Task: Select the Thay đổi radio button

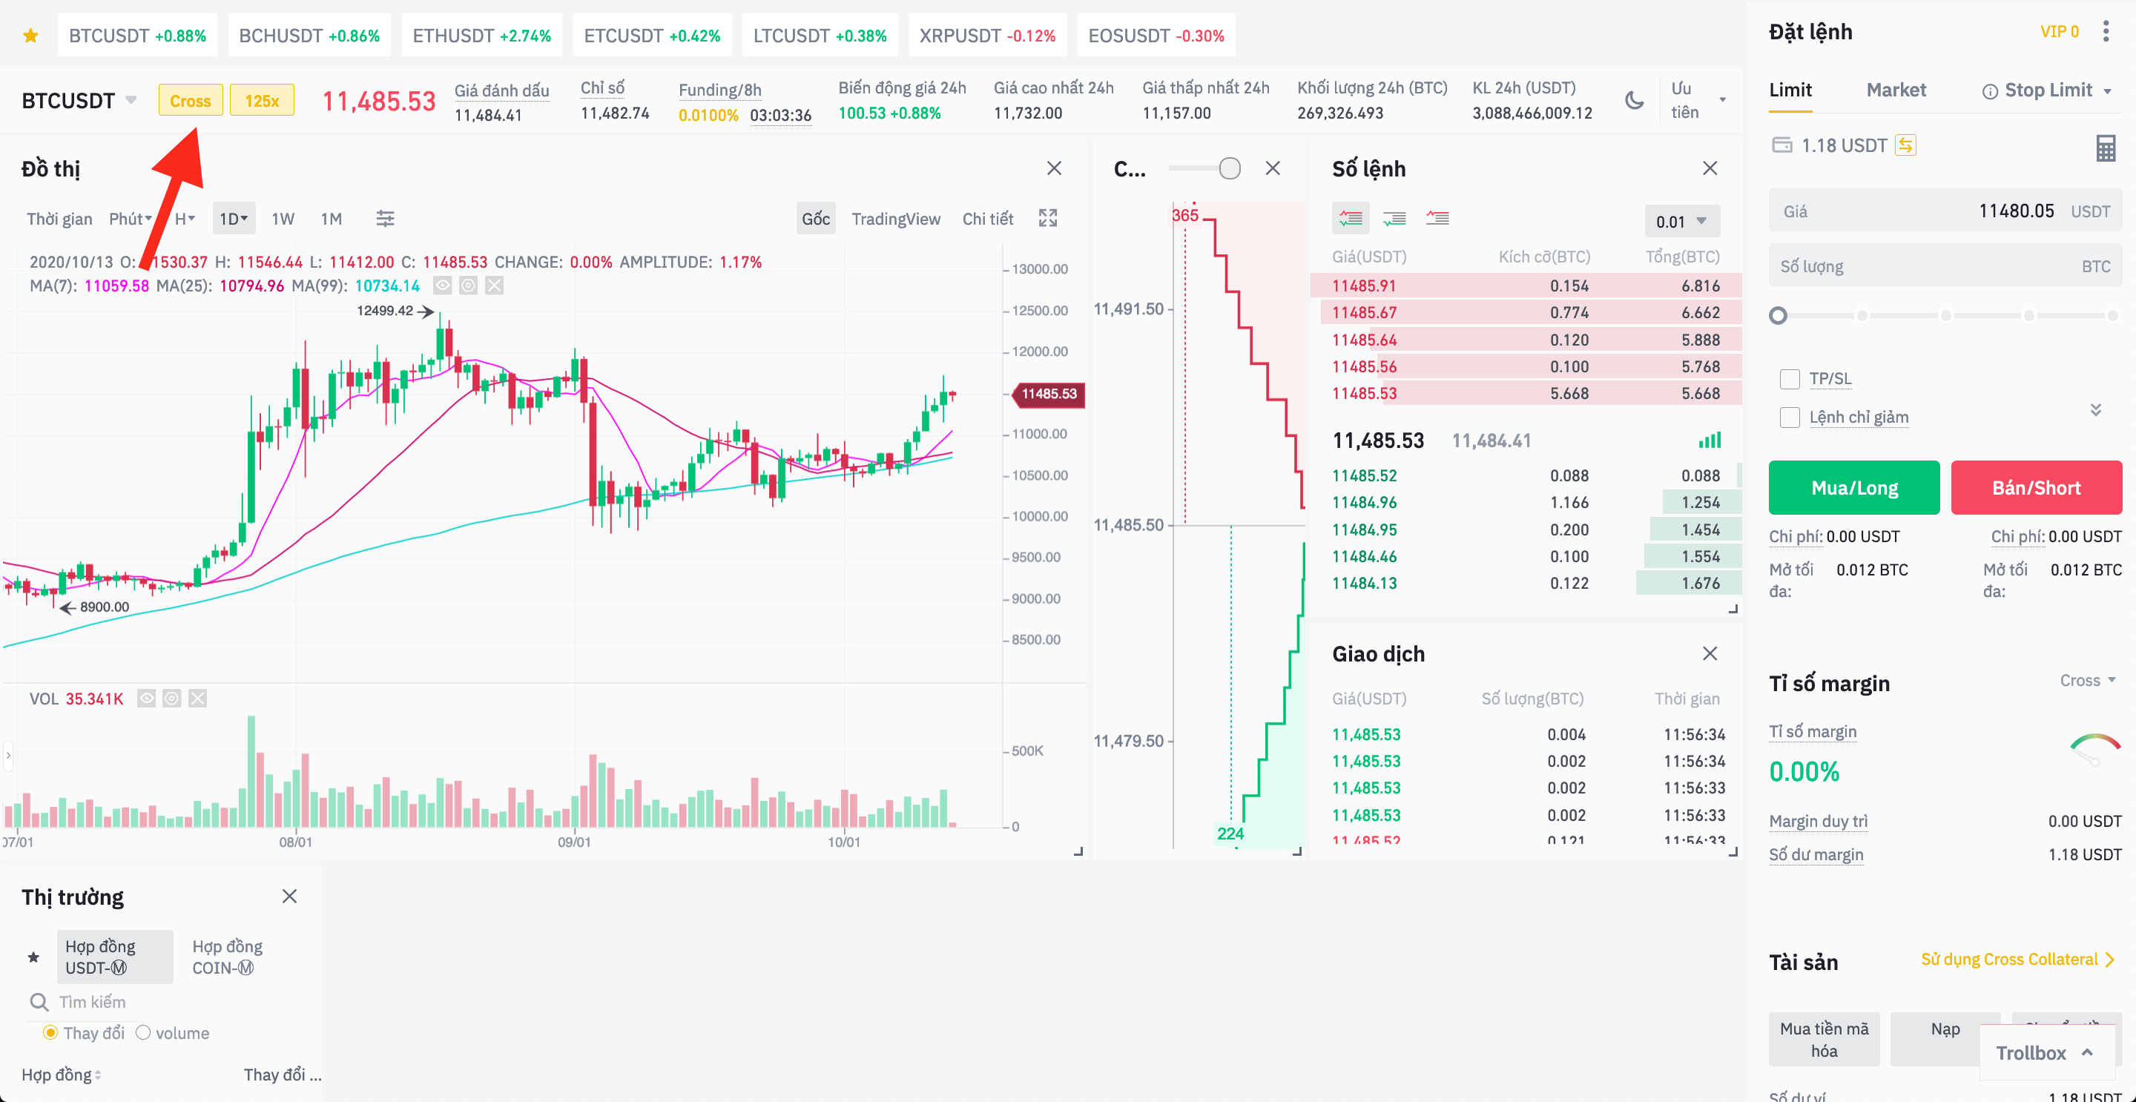Action: [x=50, y=1033]
